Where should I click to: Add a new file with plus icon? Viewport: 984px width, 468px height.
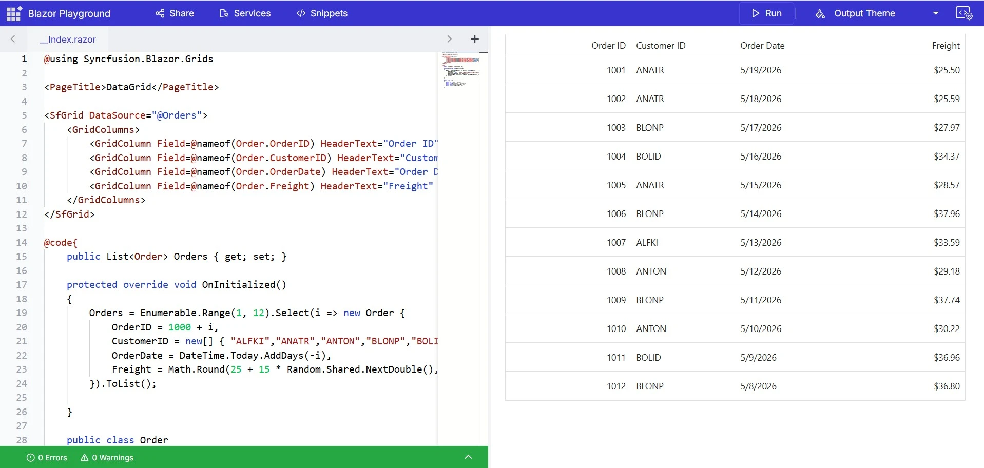(x=475, y=39)
